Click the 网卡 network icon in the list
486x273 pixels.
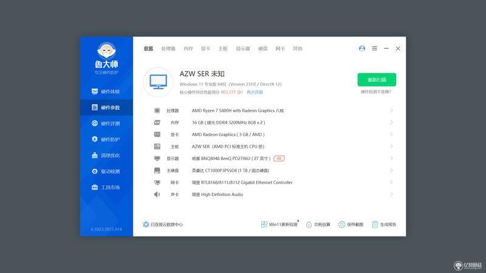(157, 183)
